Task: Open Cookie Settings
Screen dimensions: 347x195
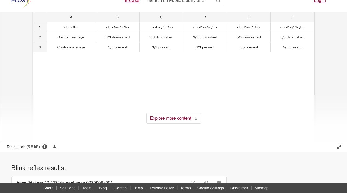Action: pos(210,188)
